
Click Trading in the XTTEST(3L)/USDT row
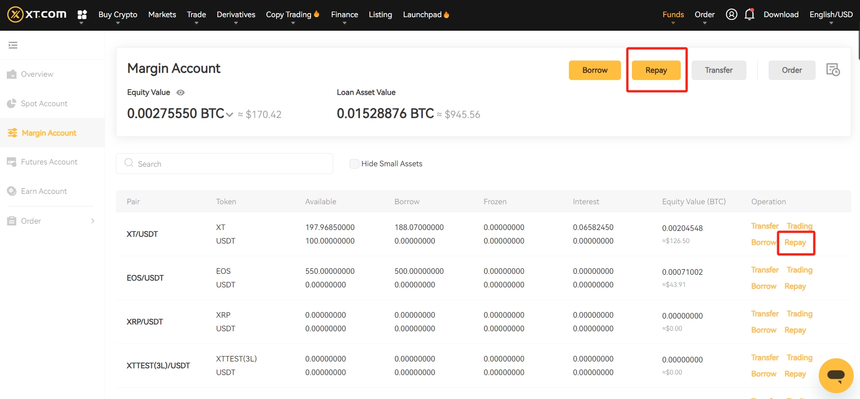coord(799,357)
